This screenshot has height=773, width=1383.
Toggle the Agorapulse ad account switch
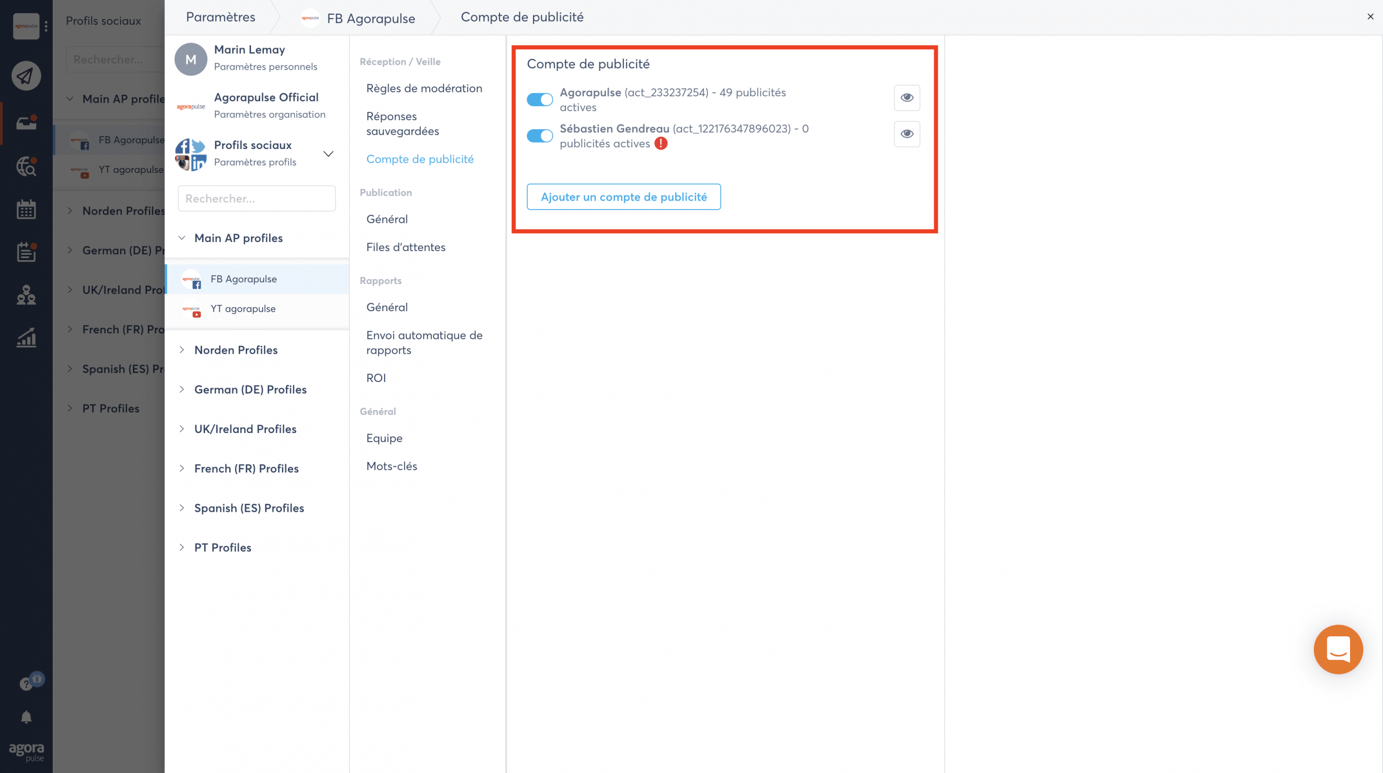(x=539, y=99)
